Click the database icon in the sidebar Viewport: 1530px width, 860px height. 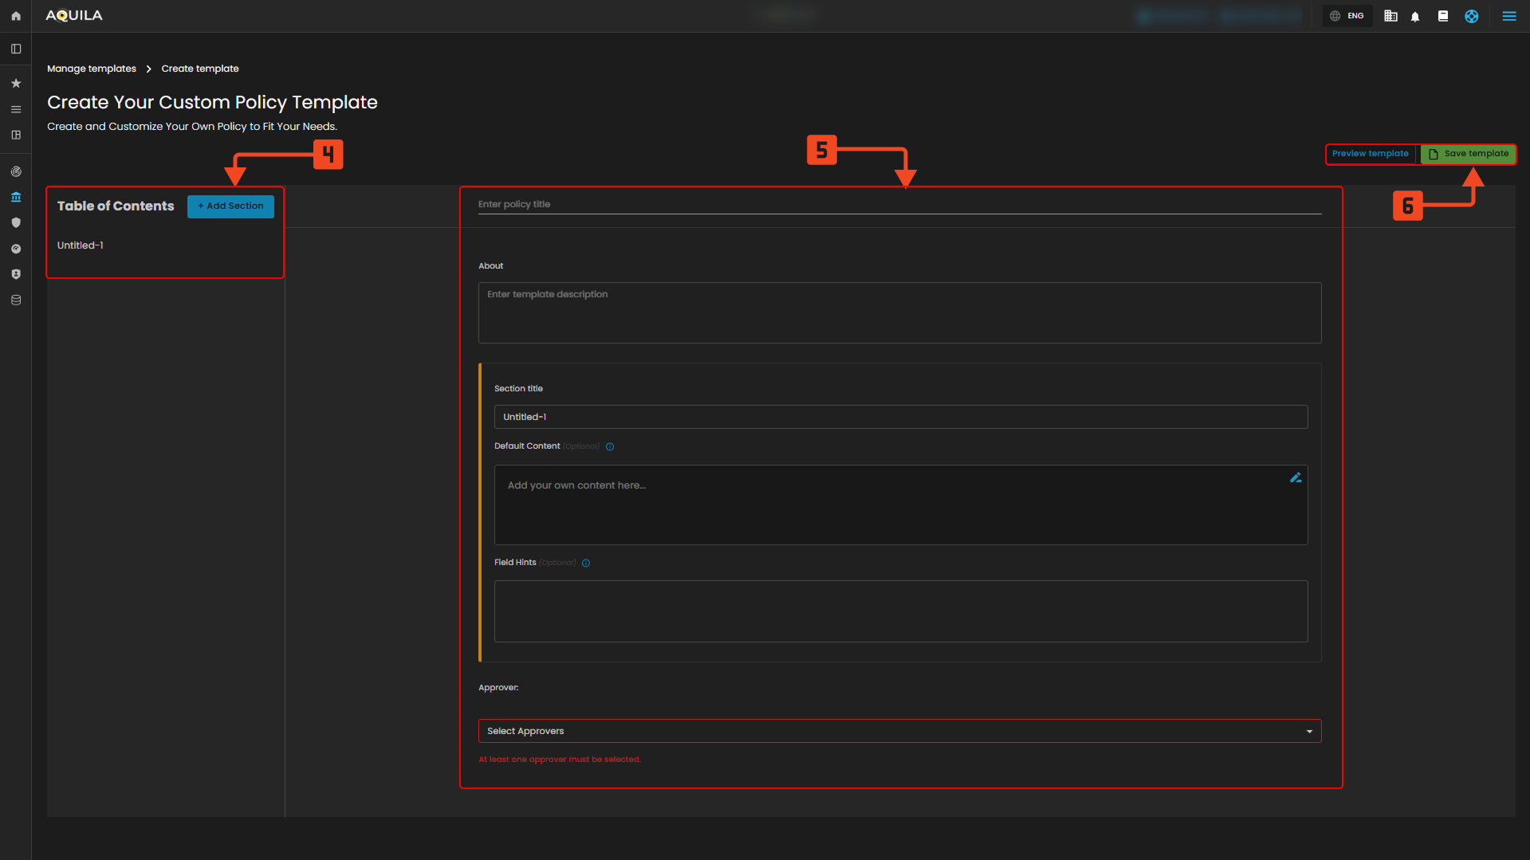(16, 300)
